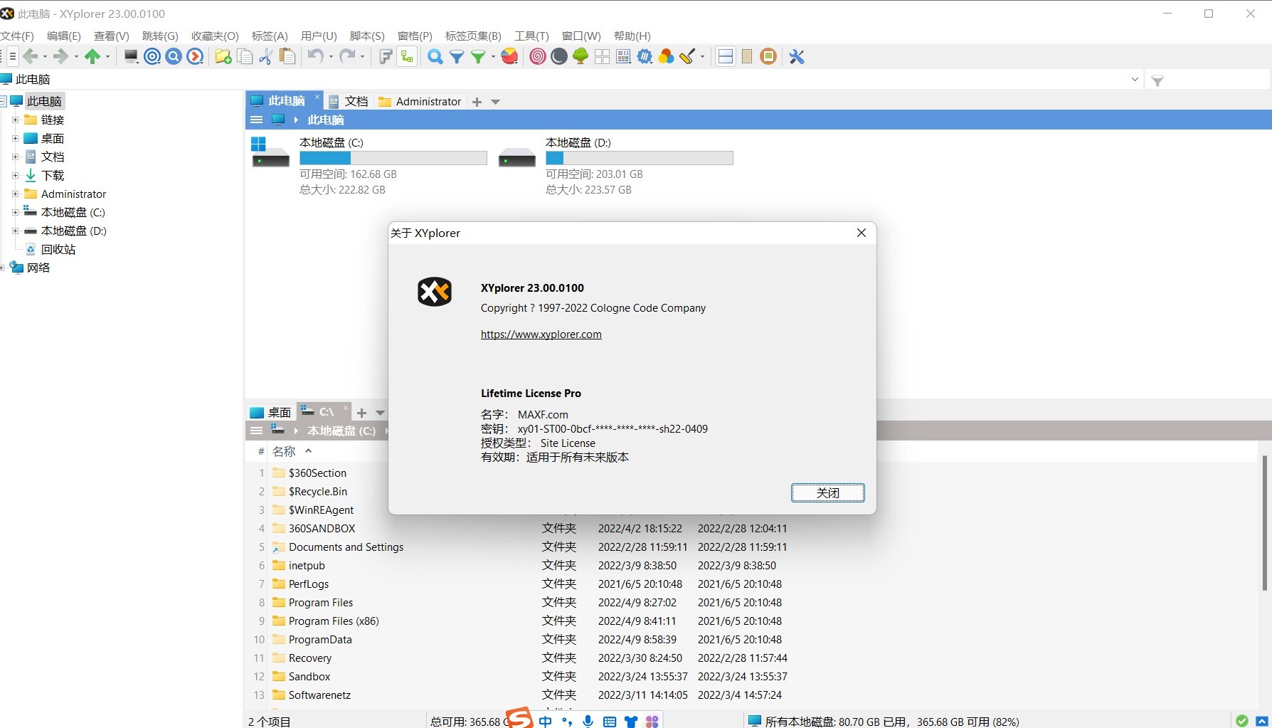This screenshot has width=1272, height=728.
Task: Redo the last action
Action: 346,57
